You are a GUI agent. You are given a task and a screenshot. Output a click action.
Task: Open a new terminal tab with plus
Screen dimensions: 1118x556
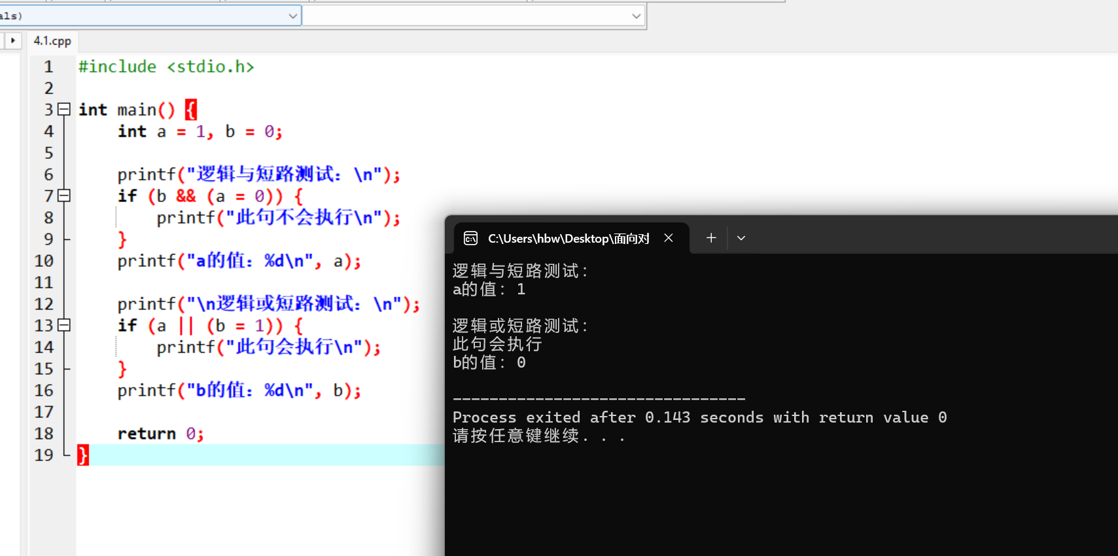(x=711, y=238)
